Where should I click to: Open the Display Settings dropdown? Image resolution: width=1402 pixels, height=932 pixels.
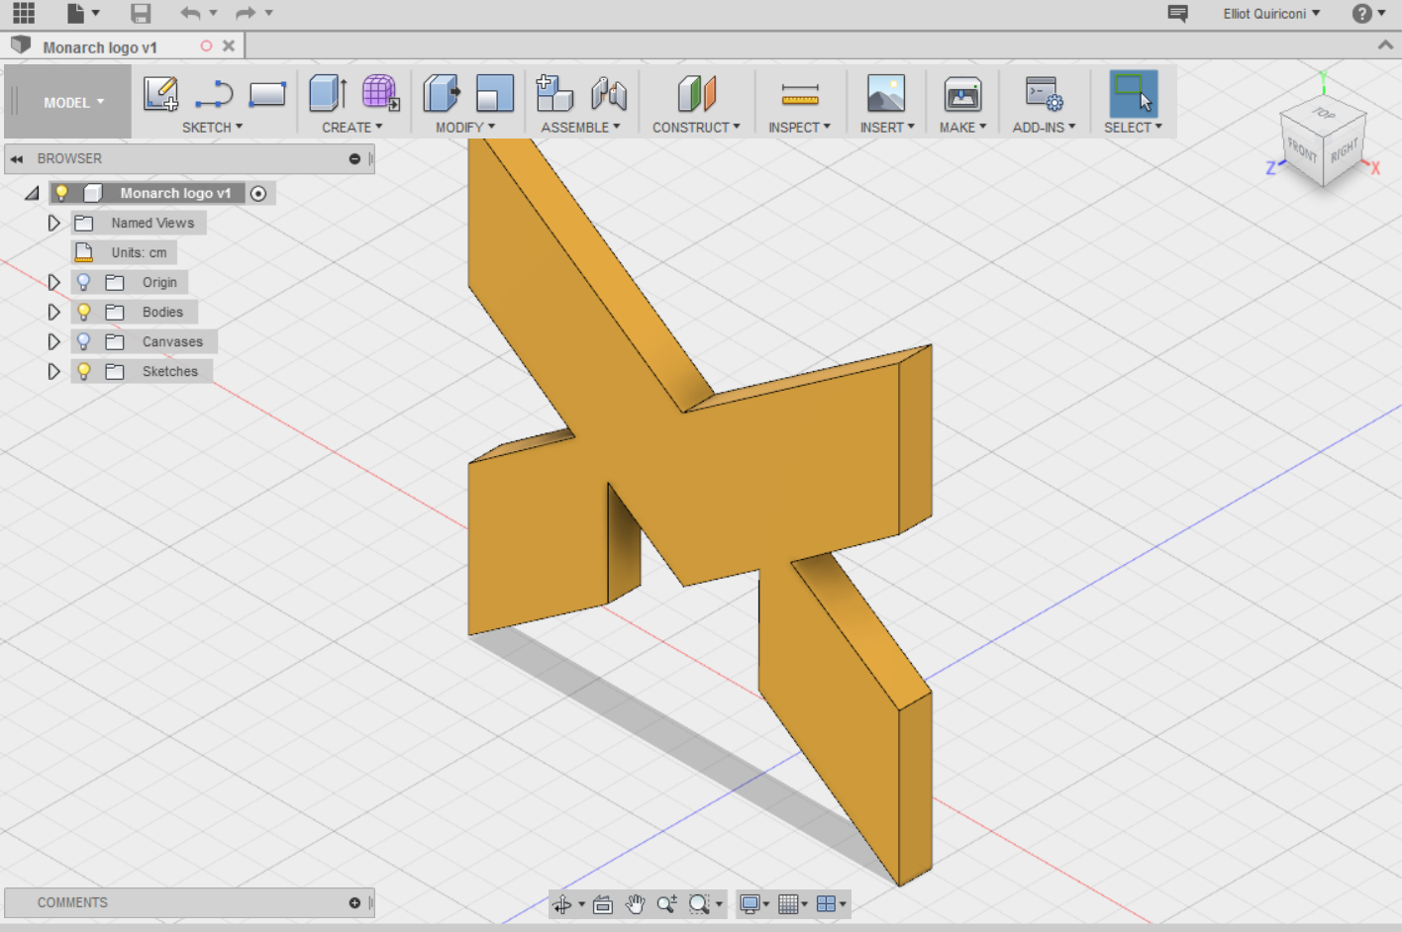(754, 904)
